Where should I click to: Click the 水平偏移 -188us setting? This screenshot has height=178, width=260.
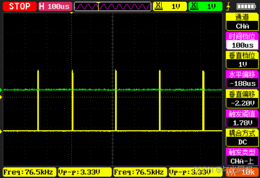242,79
